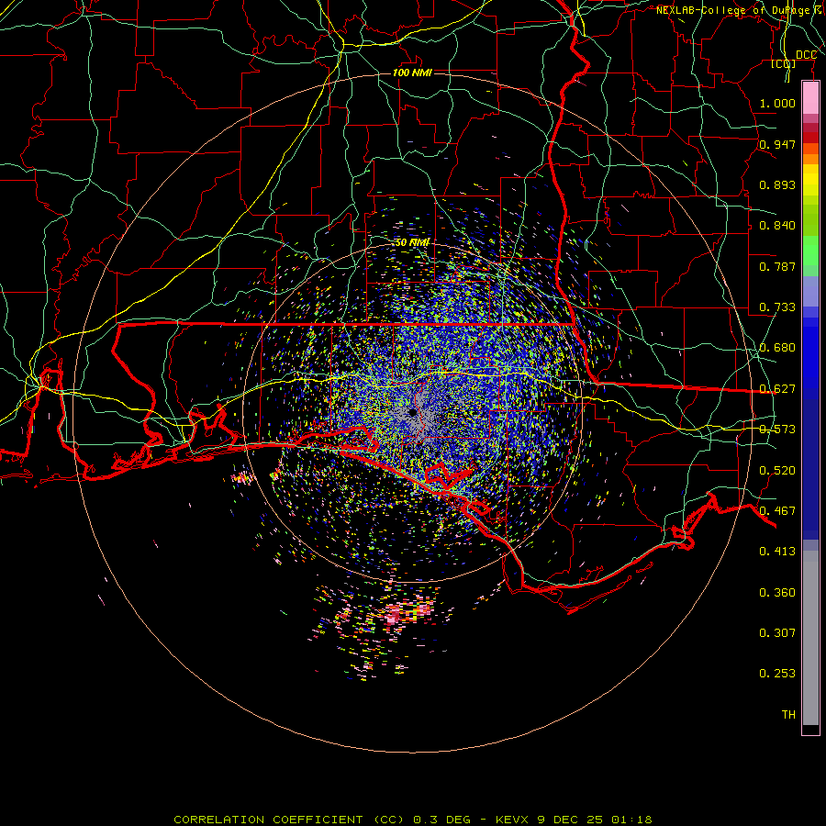Image resolution: width=826 pixels, height=826 pixels.
Task: Select the 0.840 legend value
Action: point(777,226)
